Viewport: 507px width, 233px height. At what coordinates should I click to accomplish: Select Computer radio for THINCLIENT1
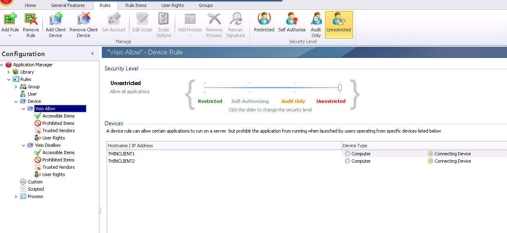point(347,154)
